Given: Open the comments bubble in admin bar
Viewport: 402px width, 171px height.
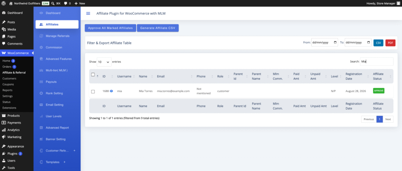Looking at the screenshot, I should coord(66,3).
